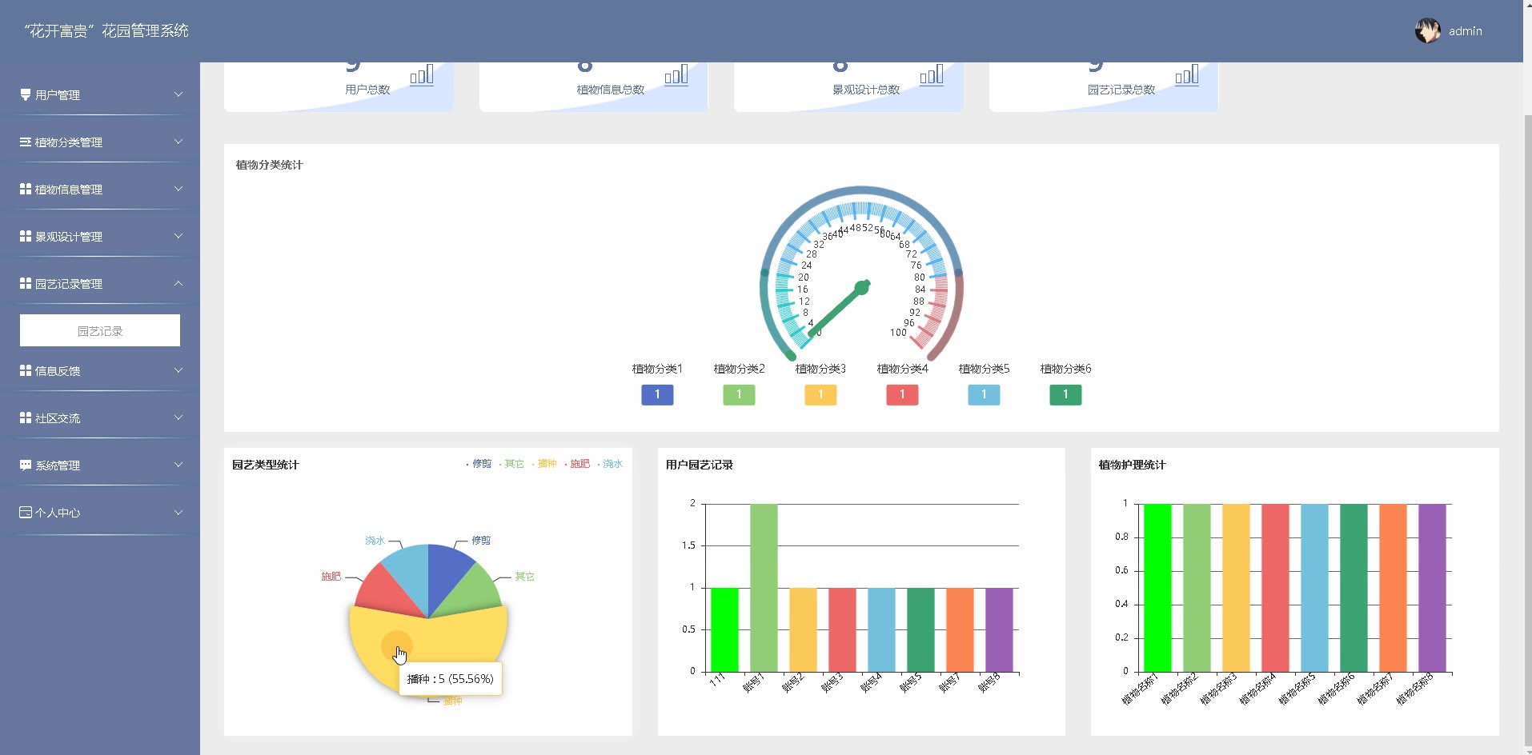Toggle the 浇水 legend entry
This screenshot has height=755, width=1532.
[x=609, y=464]
